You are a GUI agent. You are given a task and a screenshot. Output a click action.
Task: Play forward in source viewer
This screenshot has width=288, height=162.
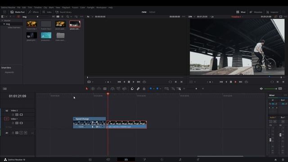[134, 82]
